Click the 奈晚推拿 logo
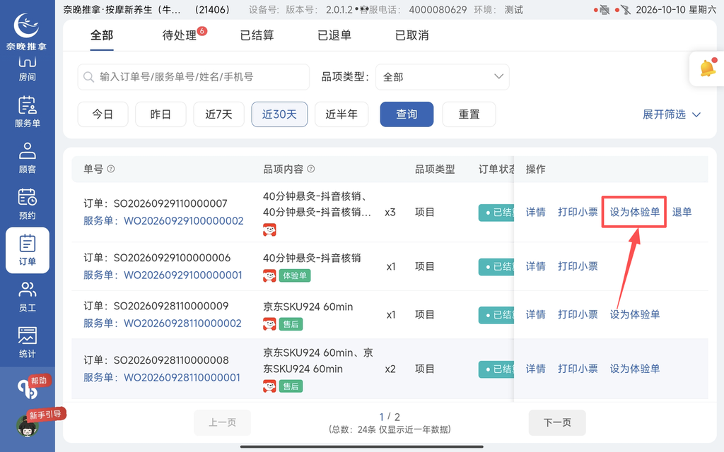Viewport: 724px width, 452px height. 26,30
